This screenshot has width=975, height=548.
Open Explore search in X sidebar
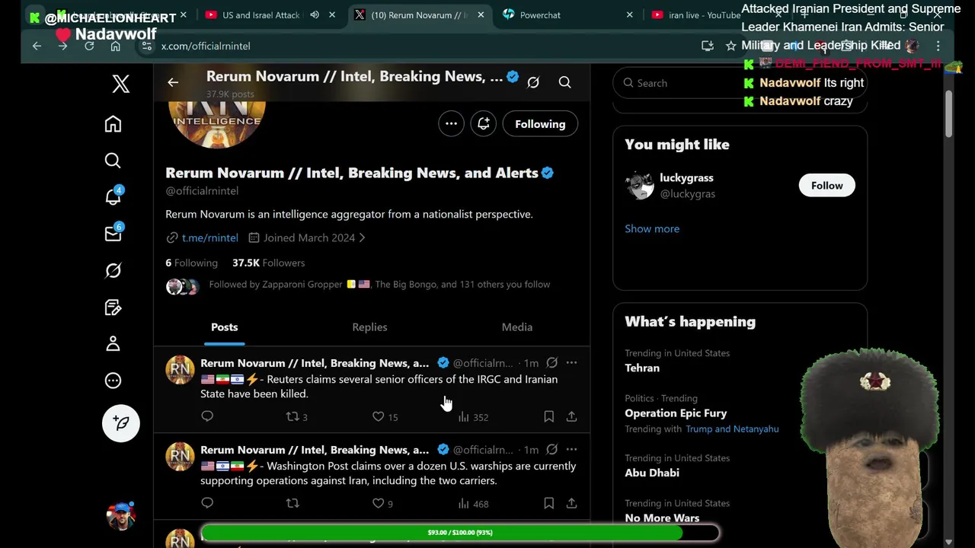(x=113, y=161)
